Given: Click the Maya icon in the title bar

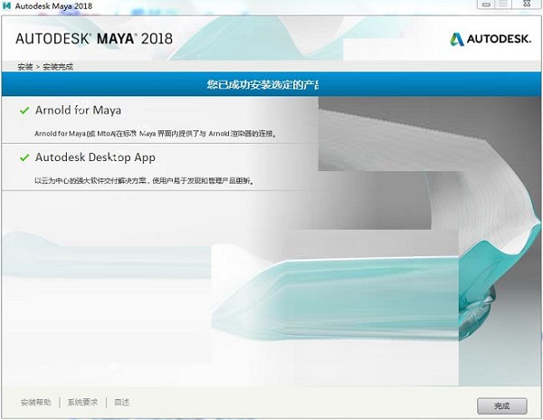Looking at the screenshot, I should 6,5.
